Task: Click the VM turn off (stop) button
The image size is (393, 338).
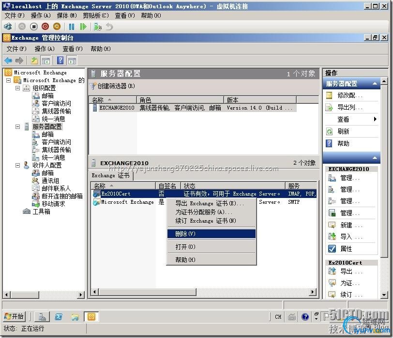Action: (x=33, y=27)
